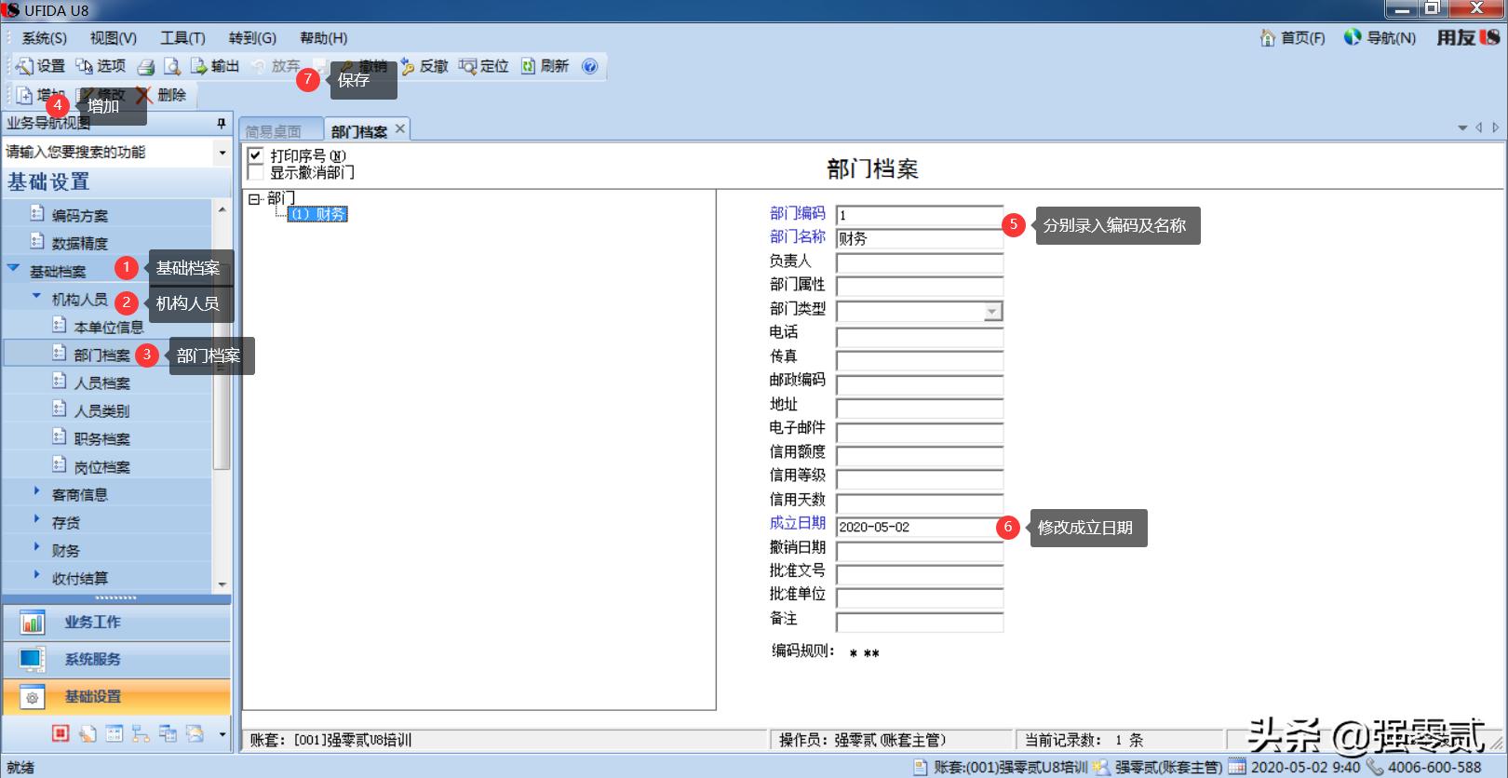Open the 工具(T) menu

coord(182,38)
